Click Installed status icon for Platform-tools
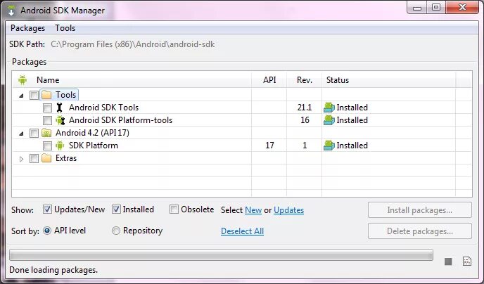484x284 pixels. point(329,120)
